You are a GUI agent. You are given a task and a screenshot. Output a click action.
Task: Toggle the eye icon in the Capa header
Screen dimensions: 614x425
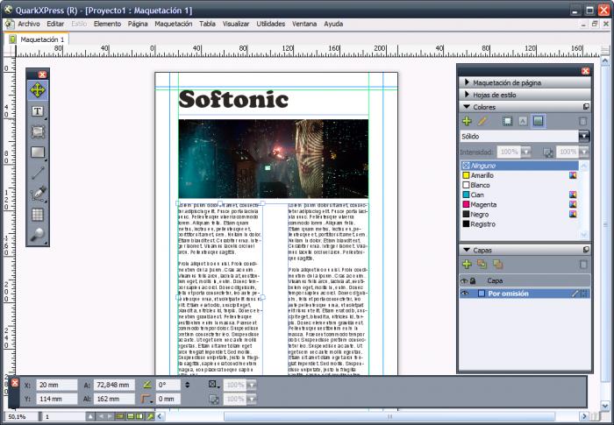465,280
